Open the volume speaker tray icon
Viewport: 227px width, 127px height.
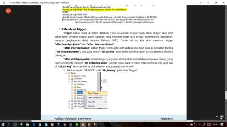(x=199, y=125)
